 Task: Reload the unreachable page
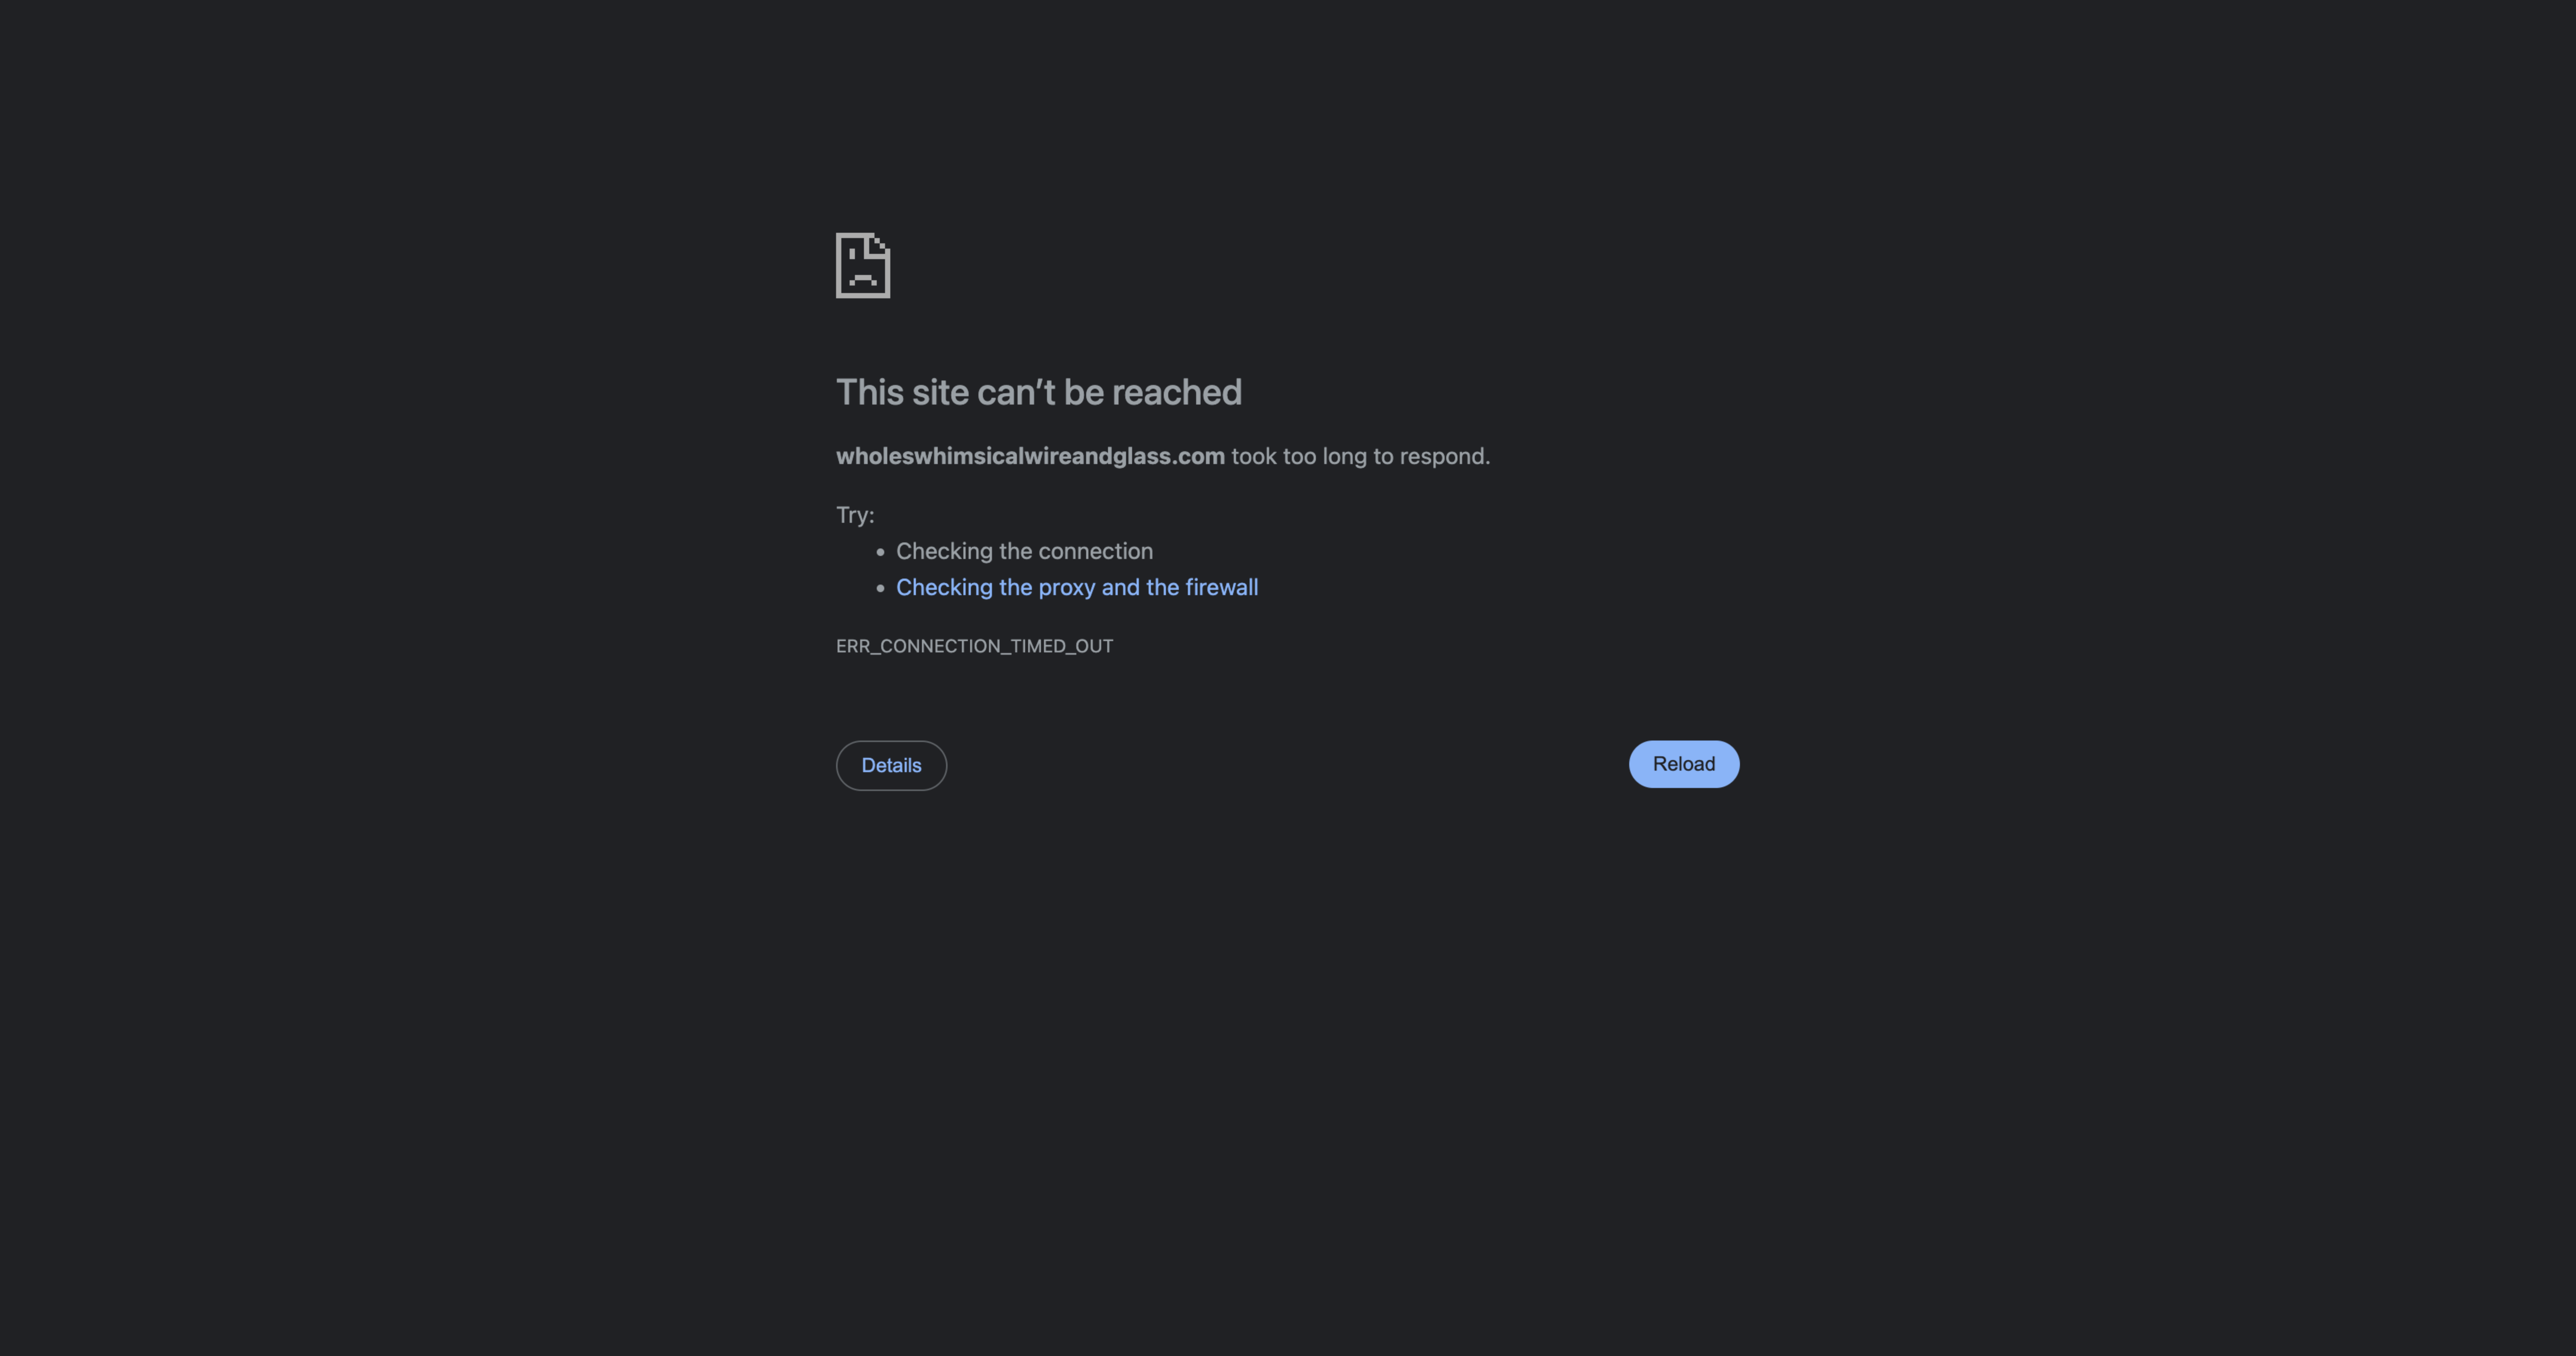1684,764
